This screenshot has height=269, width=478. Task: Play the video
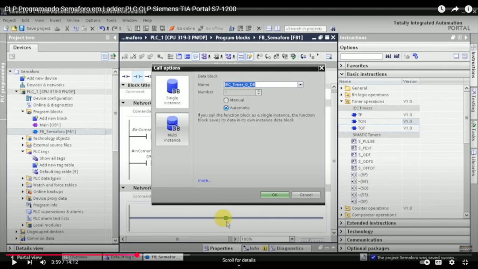point(14,262)
